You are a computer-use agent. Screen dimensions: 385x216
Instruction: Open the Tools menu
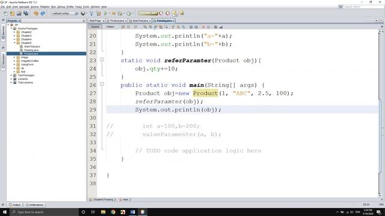(x=86, y=7)
